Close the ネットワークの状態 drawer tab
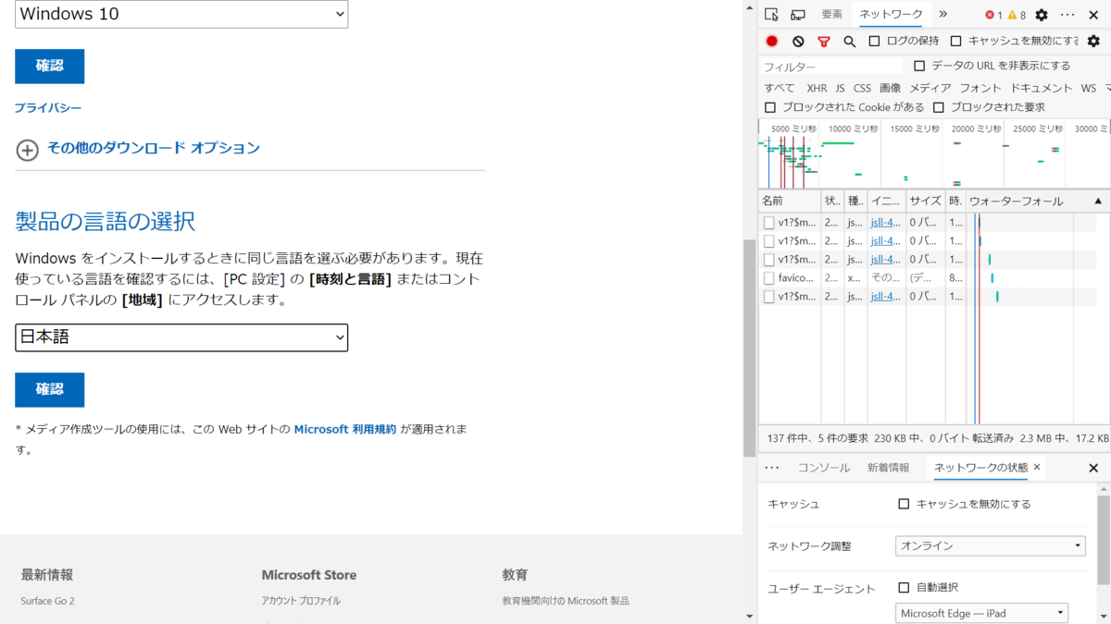 point(1037,468)
